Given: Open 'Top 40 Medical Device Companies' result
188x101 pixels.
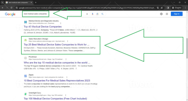Looking at the screenshot, I should pos(43,27).
